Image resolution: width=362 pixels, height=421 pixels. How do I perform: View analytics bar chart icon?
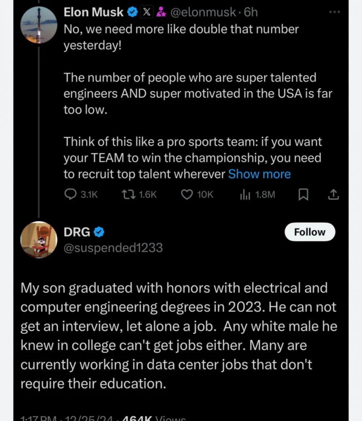[x=245, y=195]
